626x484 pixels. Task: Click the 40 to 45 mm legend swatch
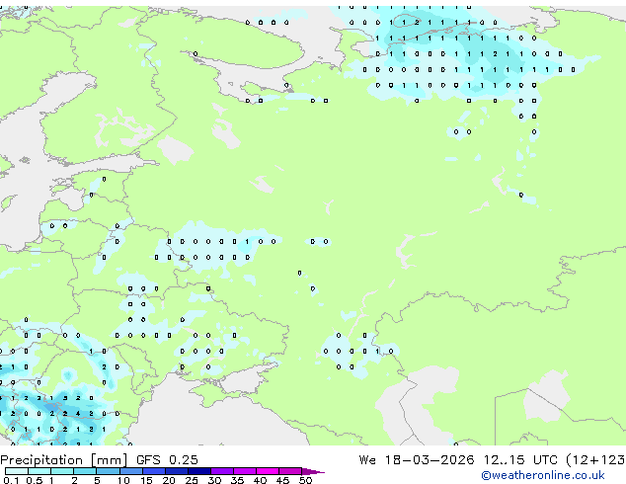pos(268,471)
